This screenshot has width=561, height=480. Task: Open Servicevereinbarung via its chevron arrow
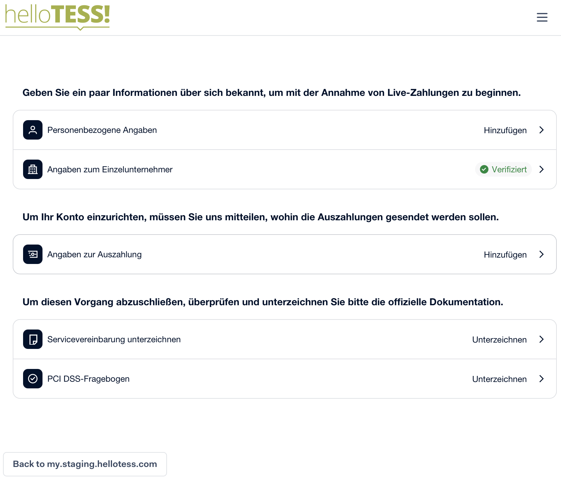(x=542, y=339)
